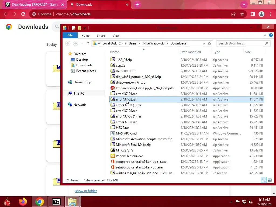
Task: Go forward in Chrome
Action: (15, 14)
